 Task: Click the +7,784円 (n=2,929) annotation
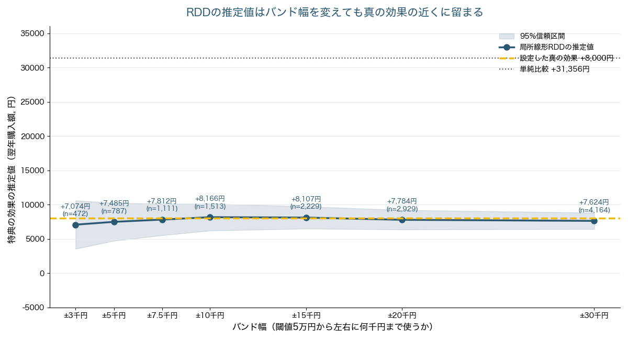pos(402,205)
